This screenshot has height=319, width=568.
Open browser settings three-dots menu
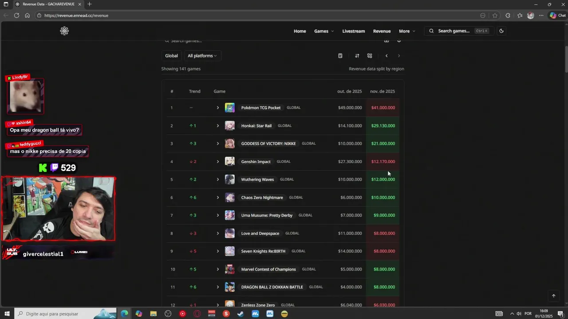(541, 16)
